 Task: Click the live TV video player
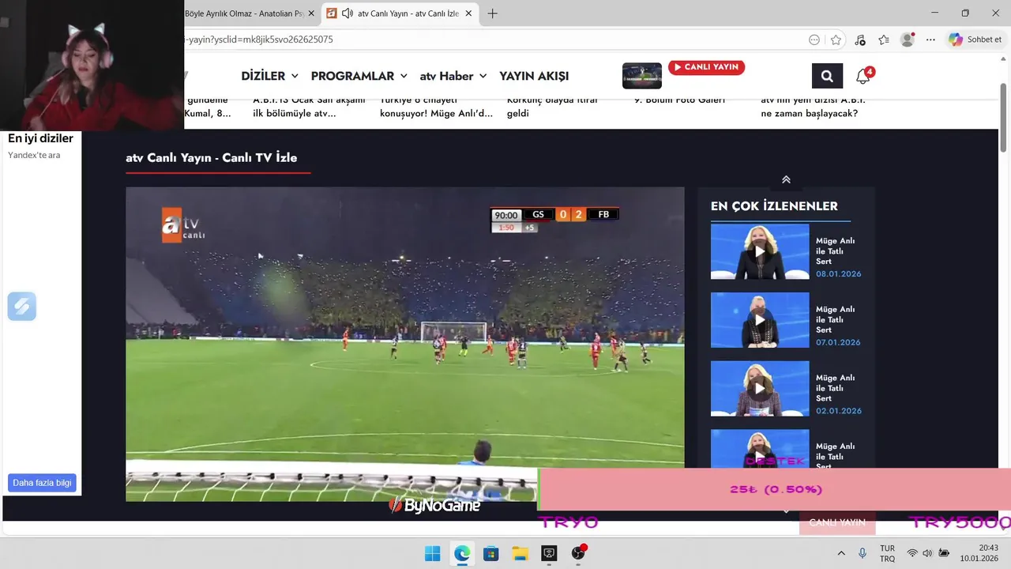coord(405,344)
